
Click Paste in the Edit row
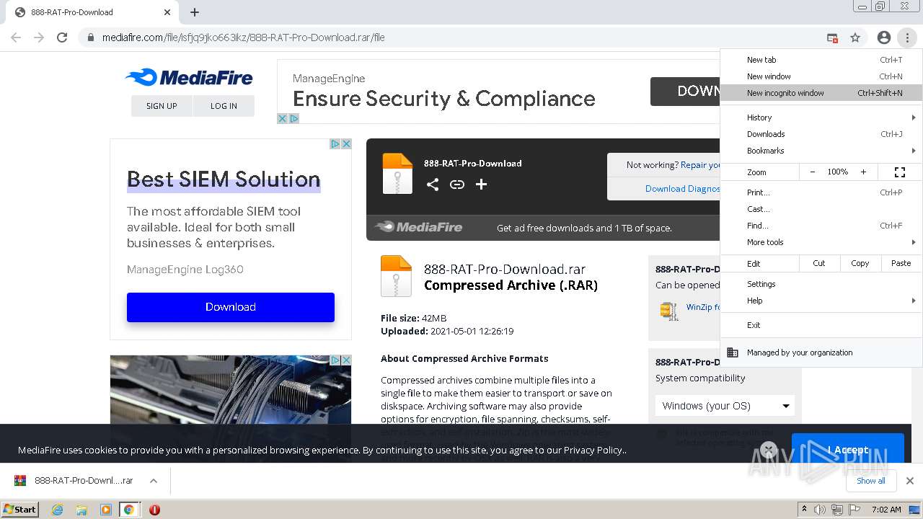click(901, 263)
